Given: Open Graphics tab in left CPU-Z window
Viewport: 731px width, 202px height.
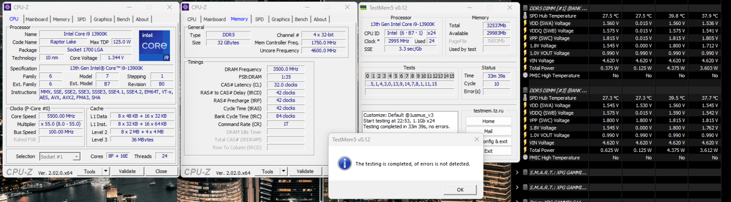Looking at the screenshot, I should (x=103, y=20).
